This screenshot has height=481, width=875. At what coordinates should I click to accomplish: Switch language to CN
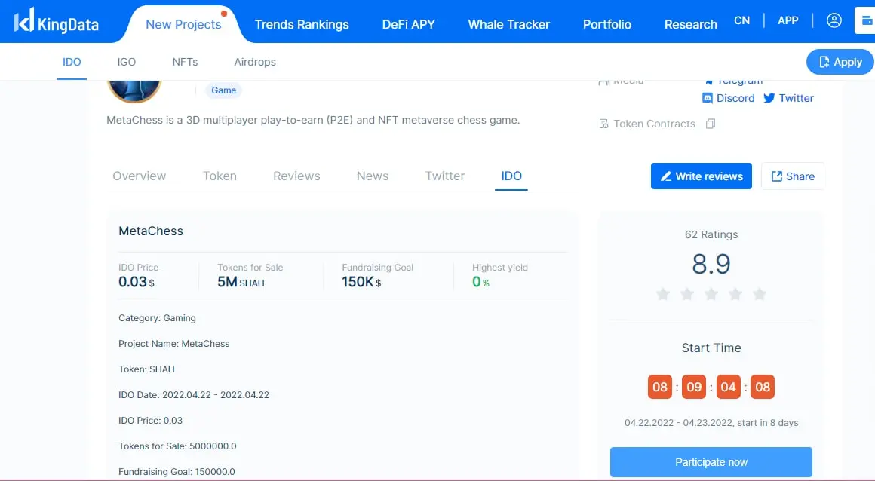tap(741, 20)
